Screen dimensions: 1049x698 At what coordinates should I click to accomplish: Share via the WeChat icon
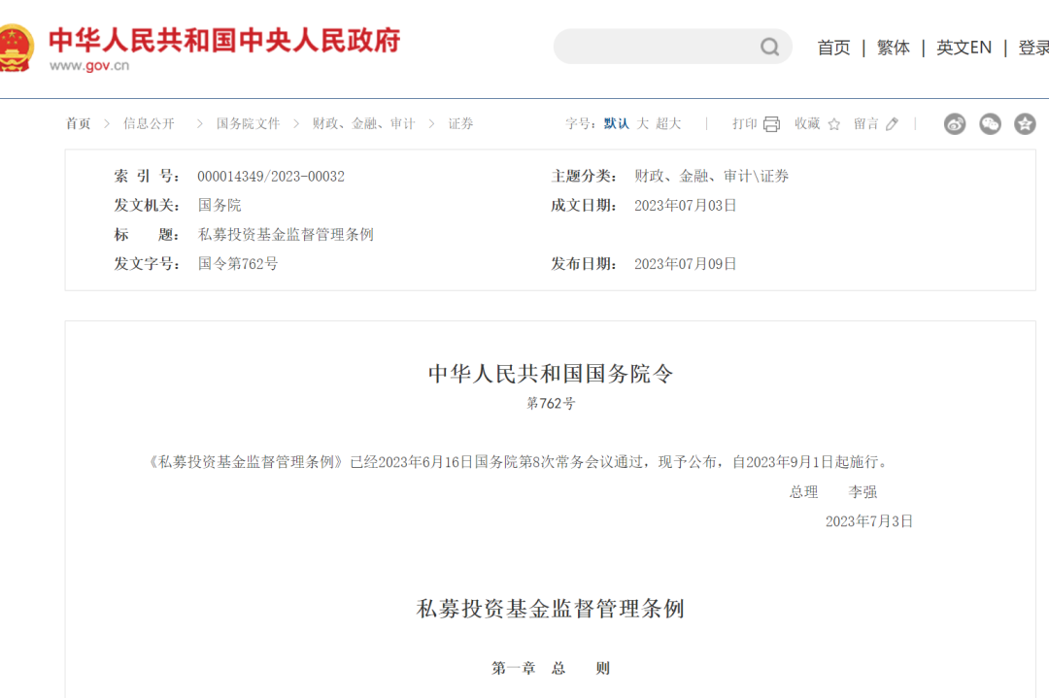pos(990,124)
